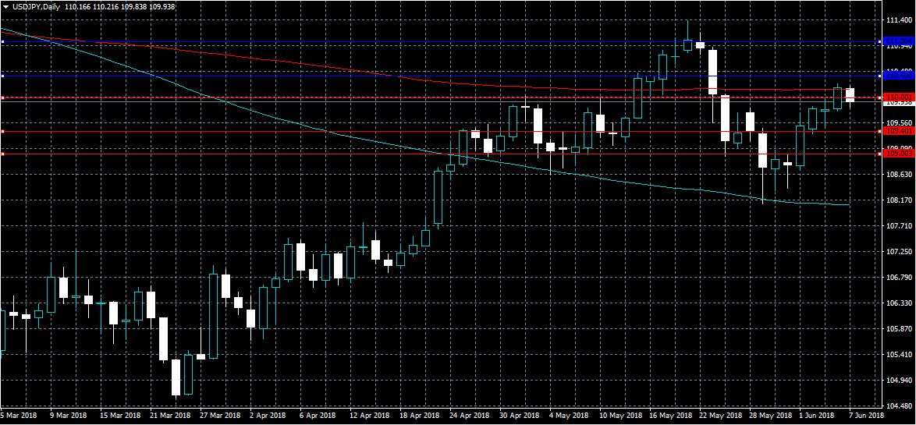916x425 pixels.
Task: Click right-end handle of the 109.003 red line
Action: 880,154
